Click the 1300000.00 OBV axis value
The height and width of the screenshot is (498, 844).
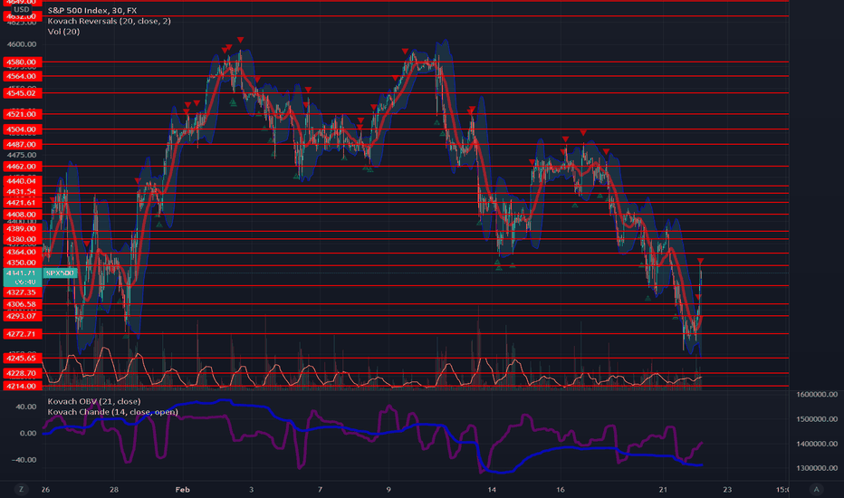(x=817, y=468)
